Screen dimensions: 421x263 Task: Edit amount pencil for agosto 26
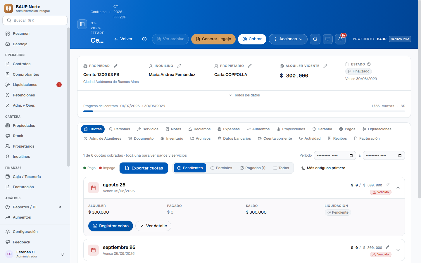click(x=387, y=185)
